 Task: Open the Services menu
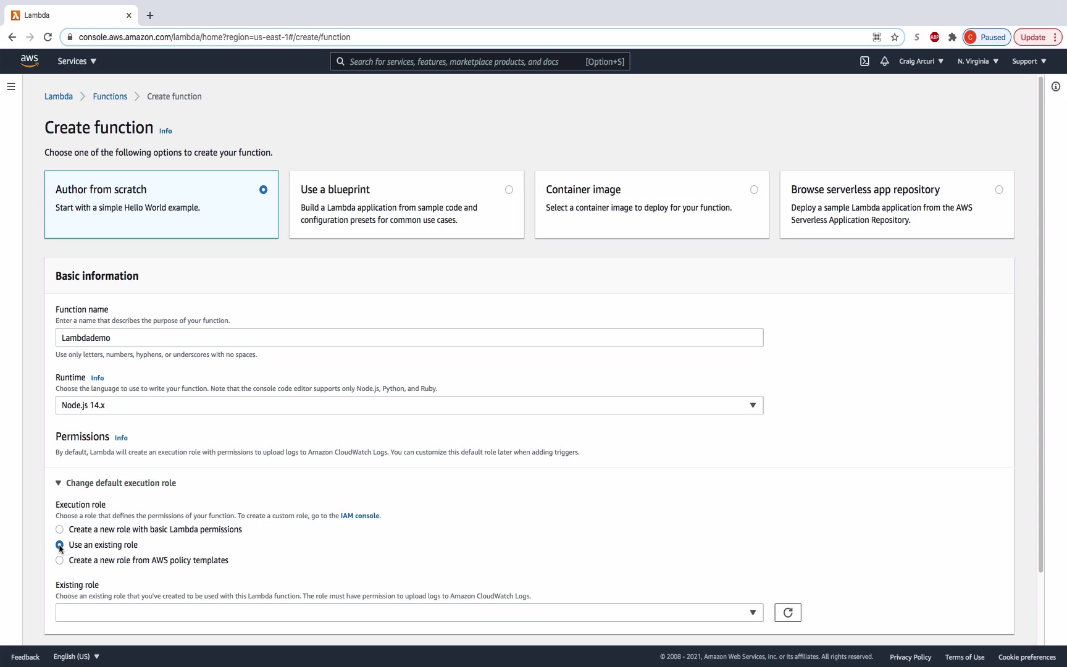tap(77, 61)
